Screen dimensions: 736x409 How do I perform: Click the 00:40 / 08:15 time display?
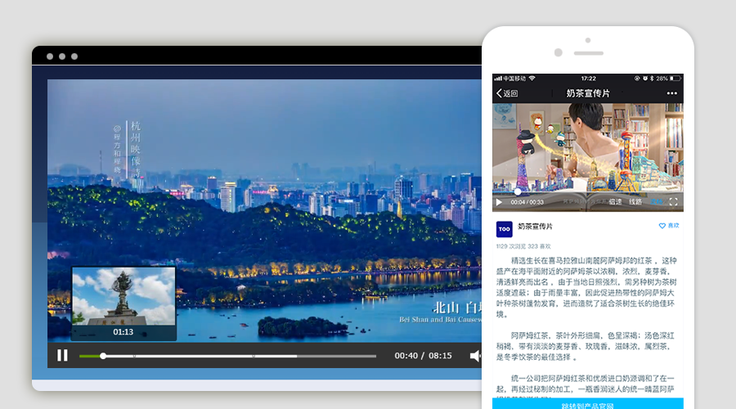pos(423,356)
